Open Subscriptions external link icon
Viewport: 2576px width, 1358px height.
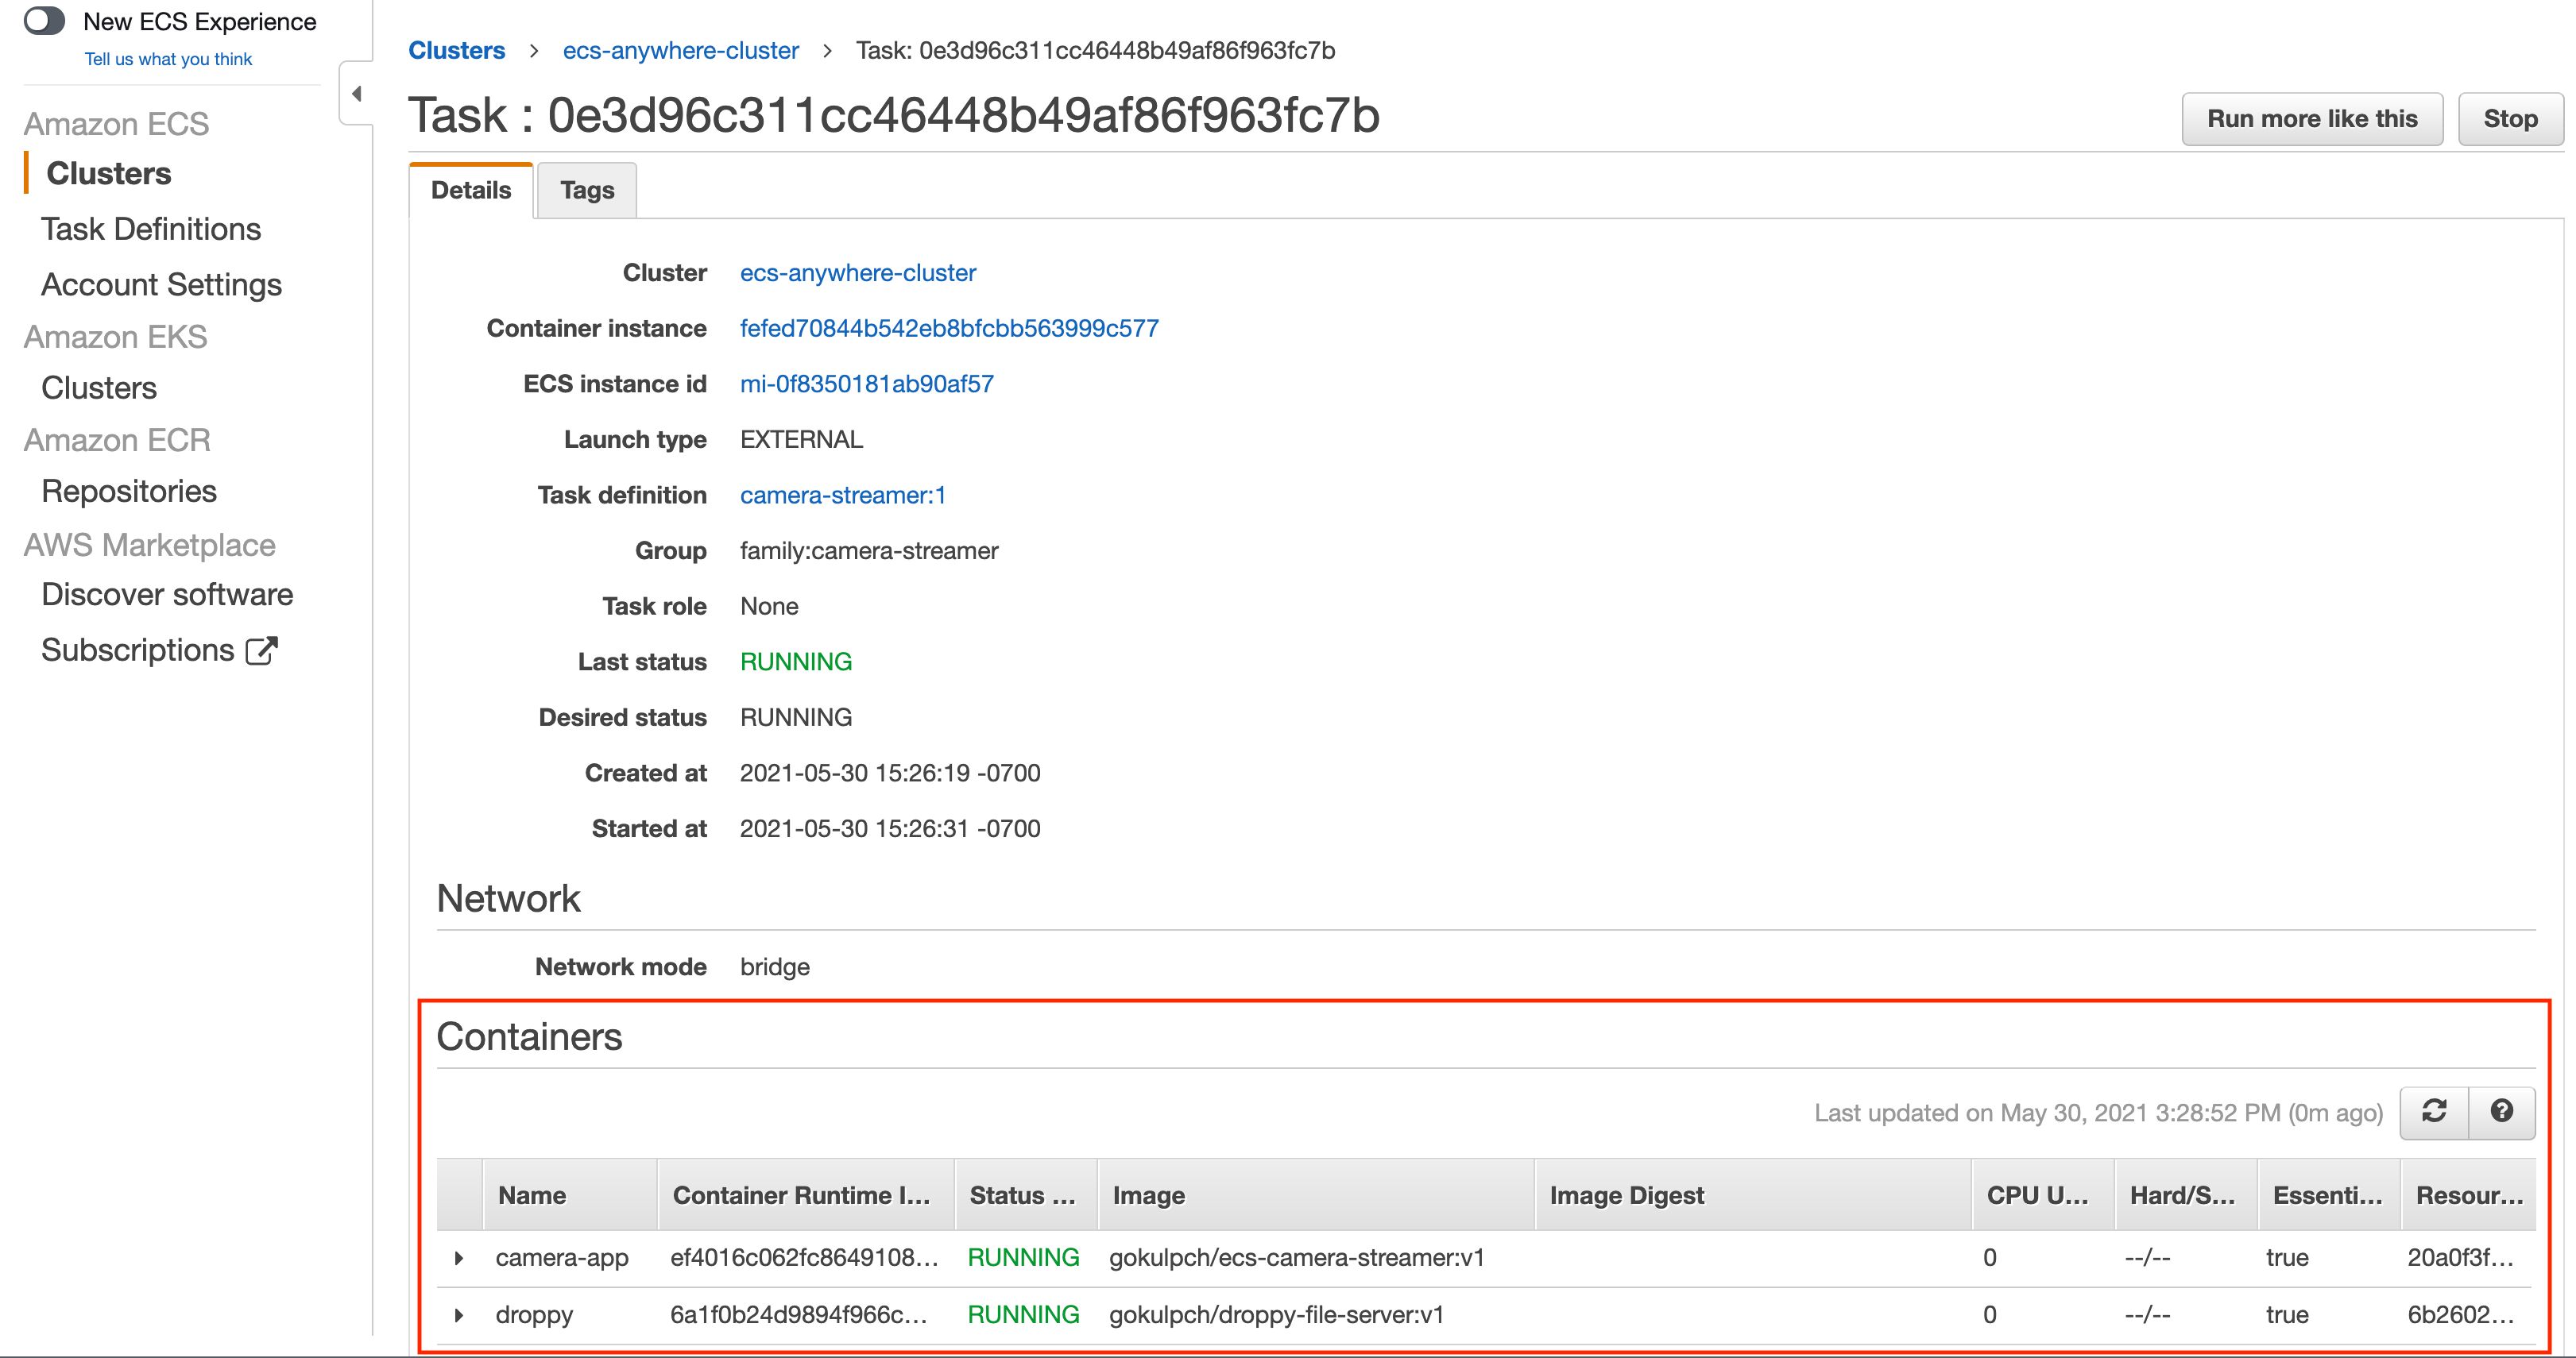coord(261,650)
